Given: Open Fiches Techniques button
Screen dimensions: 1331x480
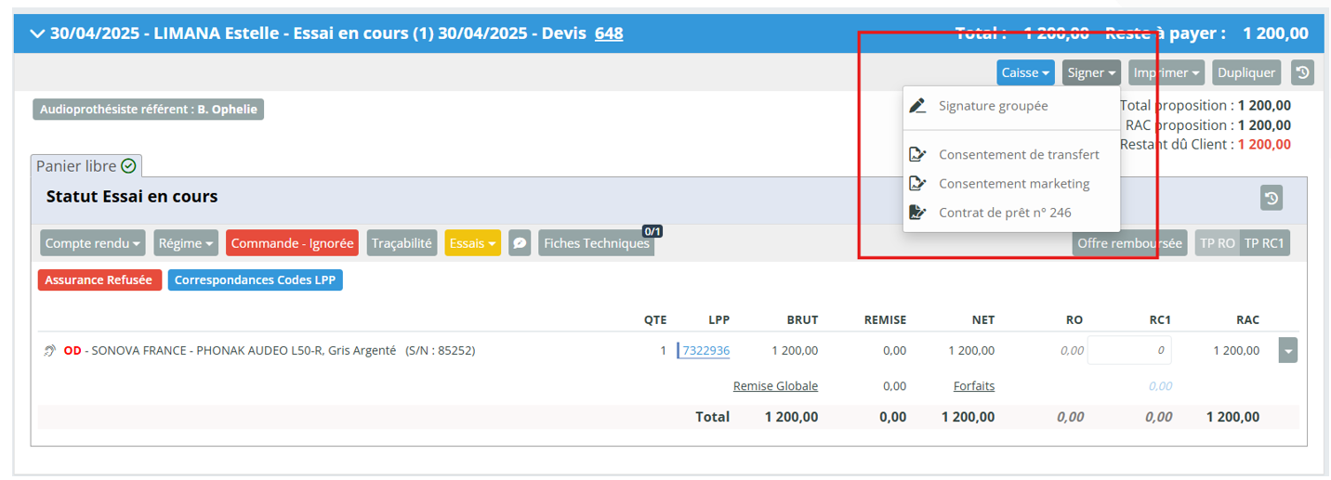Looking at the screenshot, I should click(x=596, y=243).
